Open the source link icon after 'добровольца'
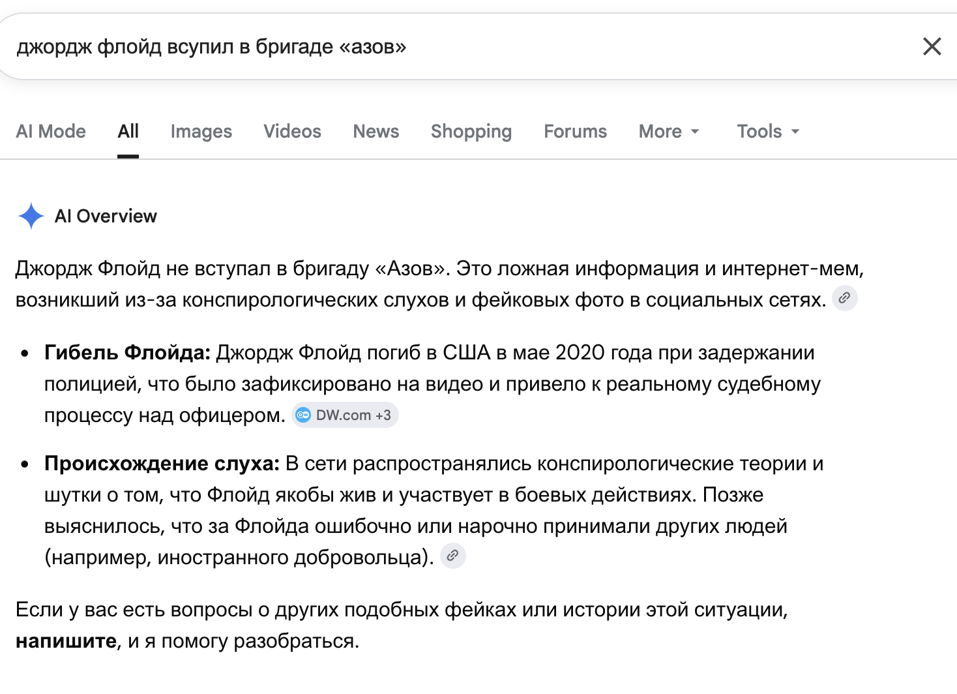The width and height of the screenshot is (957, 694). point(452,556)
